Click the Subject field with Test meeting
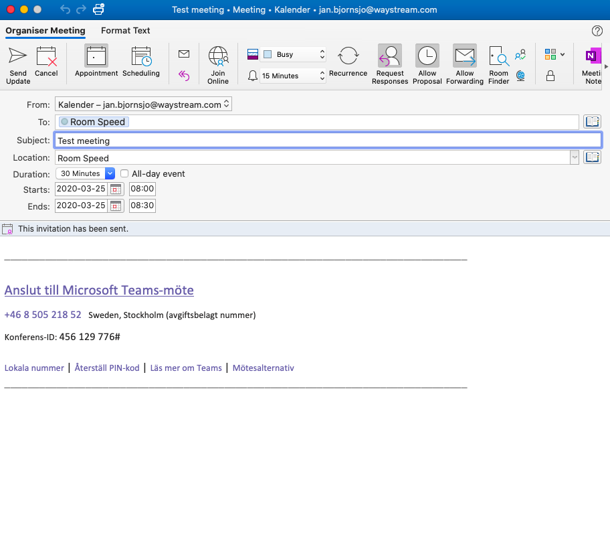Image resolution: width=610 pixels, height=553 pixels. coord(328,140)
